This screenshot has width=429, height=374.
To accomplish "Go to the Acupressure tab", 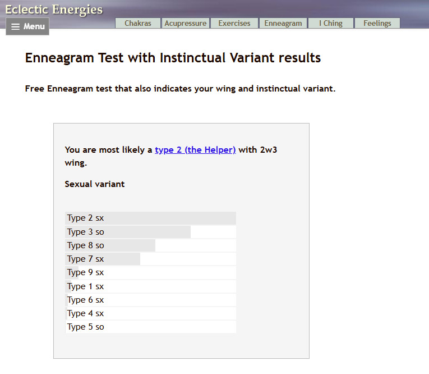I will pos(186,23).
